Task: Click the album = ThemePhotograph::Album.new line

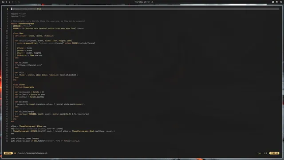Action: [28, 126]
